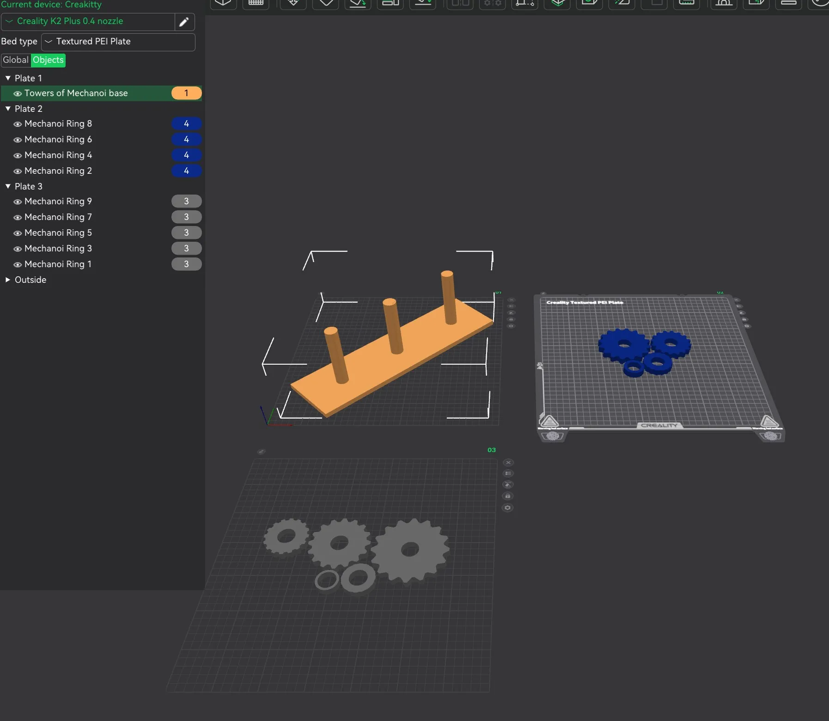Click the list icon beside plate 03
The height and width of the screenshot is (721, 829).
click(508, 473)
